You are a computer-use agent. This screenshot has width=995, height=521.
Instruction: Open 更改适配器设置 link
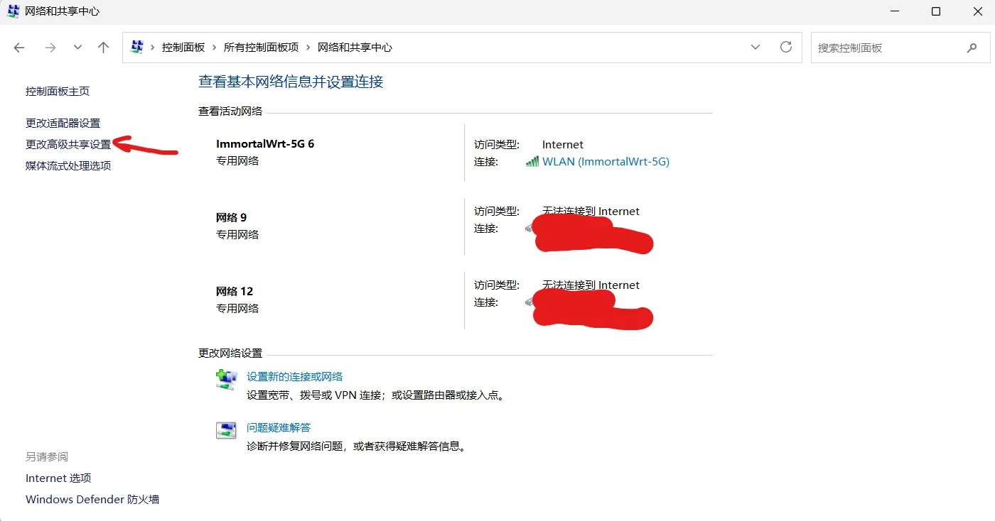click(x=63, y=124)
